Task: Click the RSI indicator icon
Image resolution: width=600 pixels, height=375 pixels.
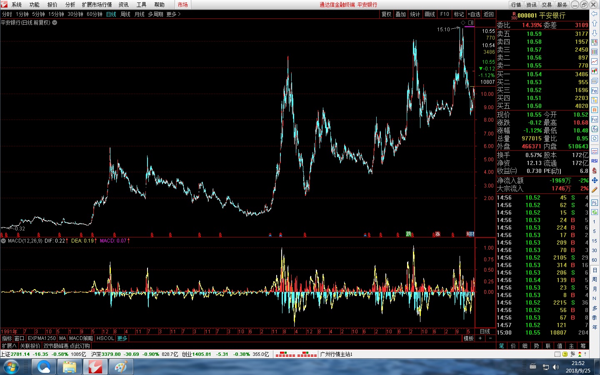Action: (x=595, y=161)
